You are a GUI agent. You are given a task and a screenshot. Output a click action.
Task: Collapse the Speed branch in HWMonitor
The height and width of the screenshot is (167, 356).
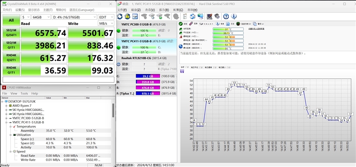tap(11, 151)
